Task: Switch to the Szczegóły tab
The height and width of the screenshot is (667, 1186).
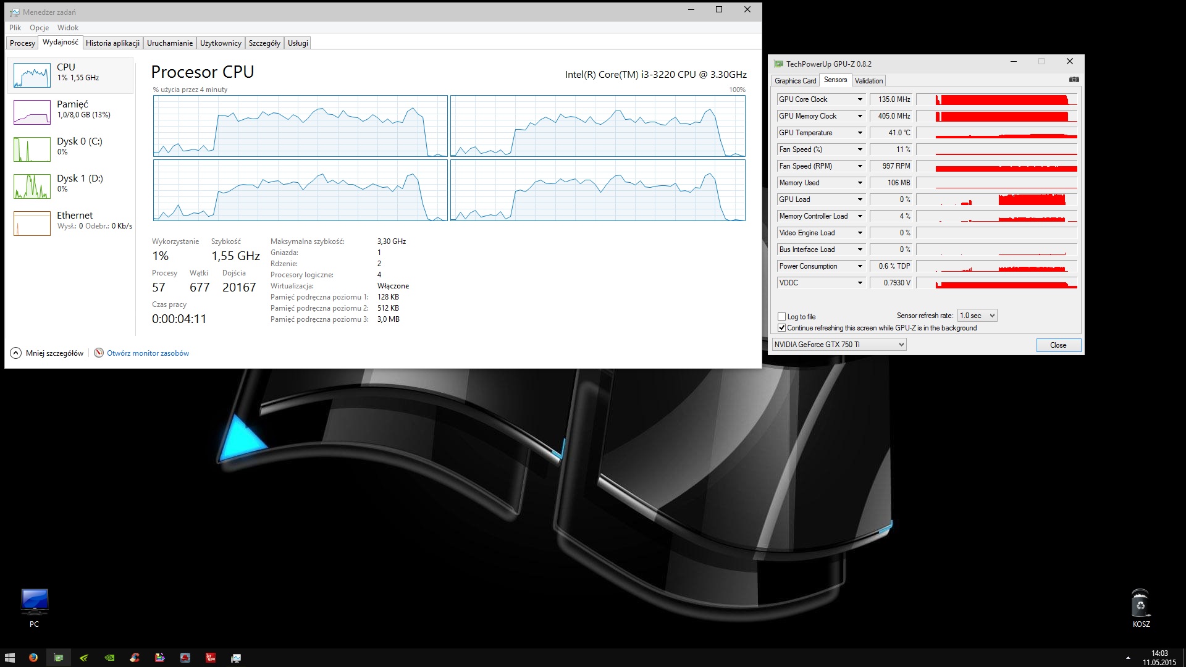Action: pos(264,43)
